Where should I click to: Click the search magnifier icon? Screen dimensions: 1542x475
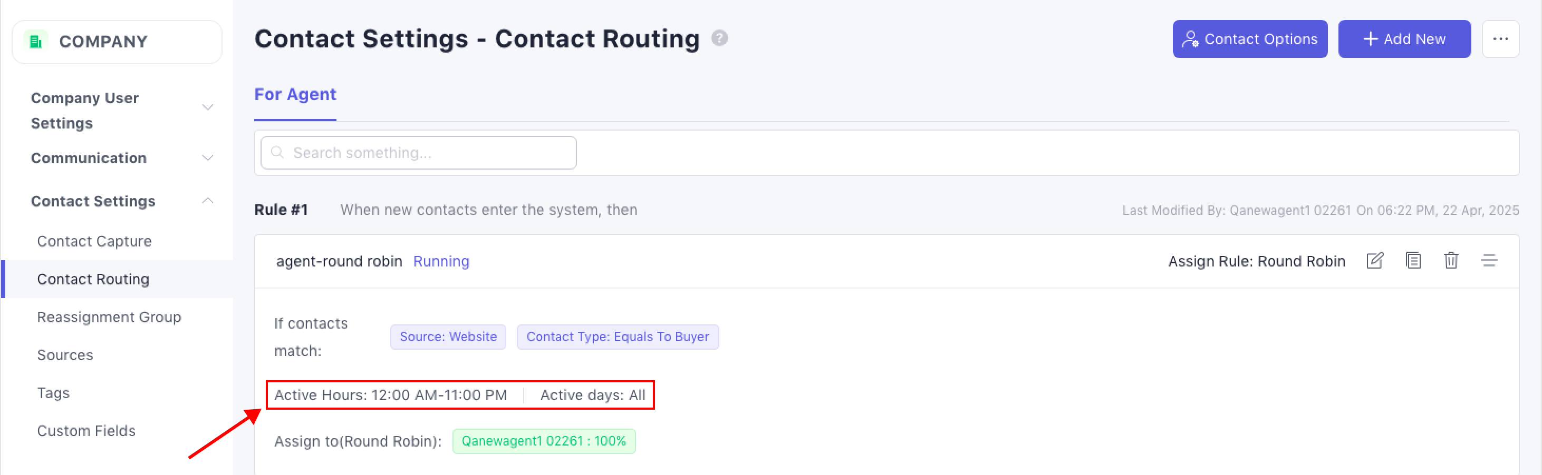[x=277, y=152]
